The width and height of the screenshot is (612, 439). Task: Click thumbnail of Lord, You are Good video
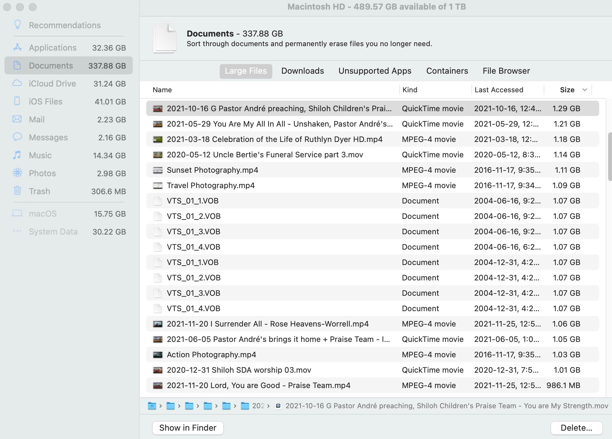point(157,385)
